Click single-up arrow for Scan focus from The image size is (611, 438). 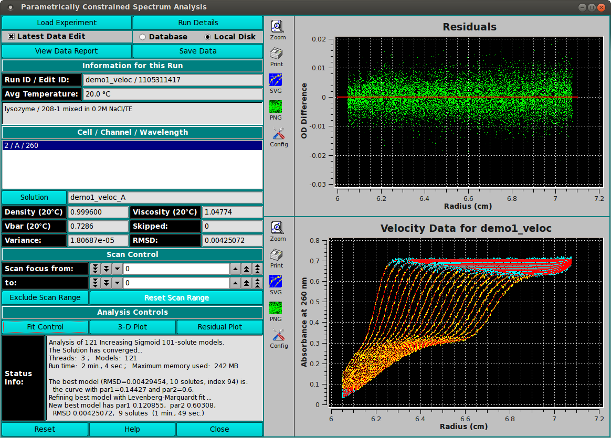235,269
